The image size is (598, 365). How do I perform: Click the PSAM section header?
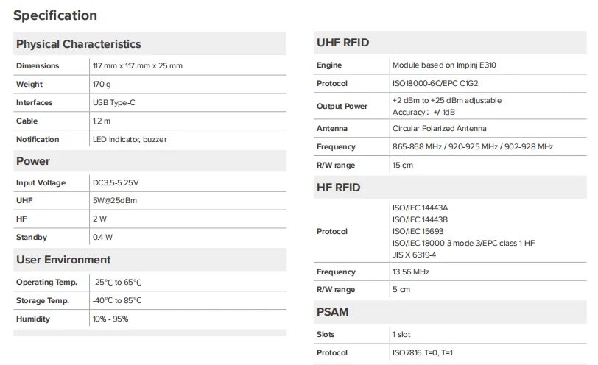[x=332, y=312]
